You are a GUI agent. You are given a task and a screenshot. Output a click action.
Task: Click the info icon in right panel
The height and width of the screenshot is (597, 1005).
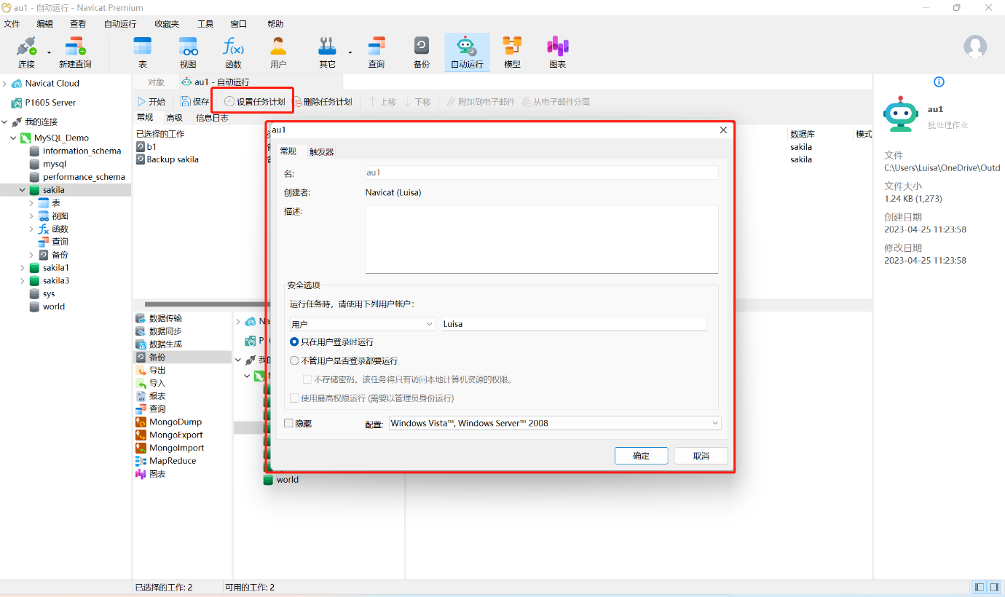[x=939, y=82]
